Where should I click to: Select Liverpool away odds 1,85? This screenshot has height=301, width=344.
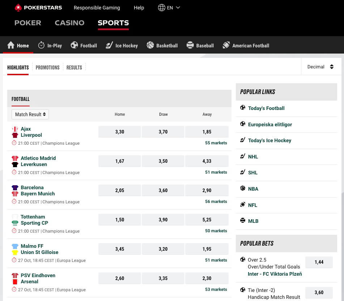point(207,132)
